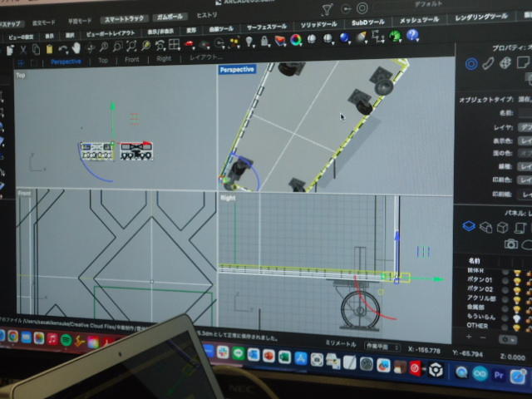Click the material color circle for ボタン01
This screenshot has height=399, width=532.
coord(505,281)
